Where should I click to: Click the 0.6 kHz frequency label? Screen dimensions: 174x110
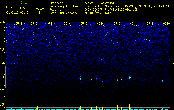click(x=2, y=105)
